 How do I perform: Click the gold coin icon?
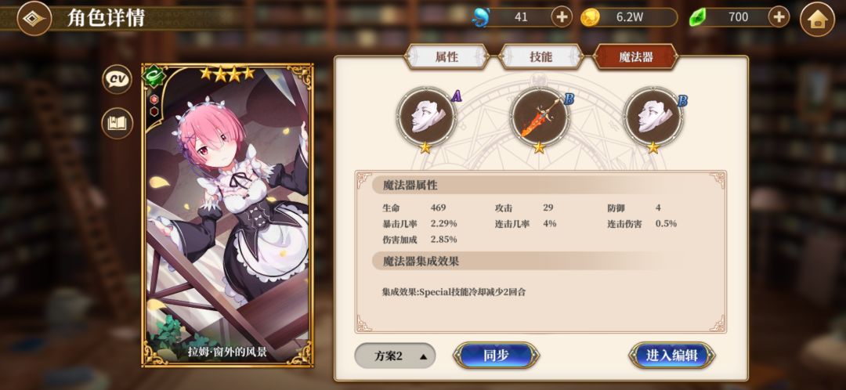[591, 18]
